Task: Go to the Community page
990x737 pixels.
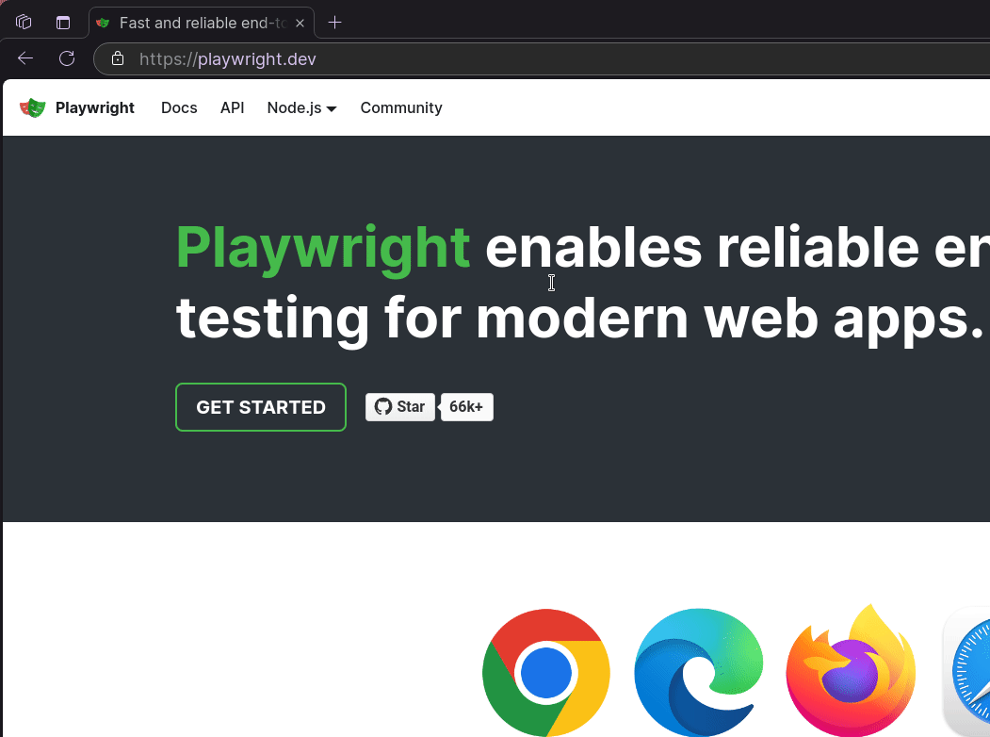Action: click(x=401, y=107)
